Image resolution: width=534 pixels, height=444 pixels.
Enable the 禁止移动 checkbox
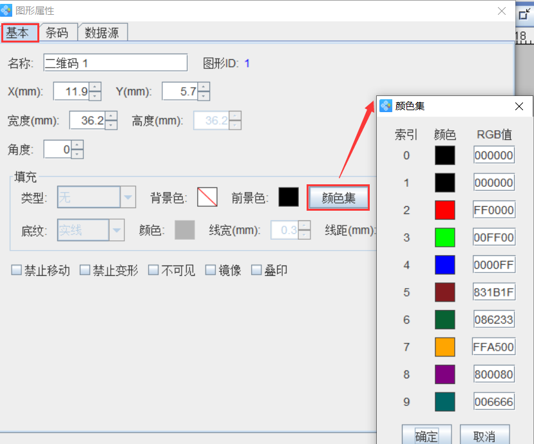16,270
